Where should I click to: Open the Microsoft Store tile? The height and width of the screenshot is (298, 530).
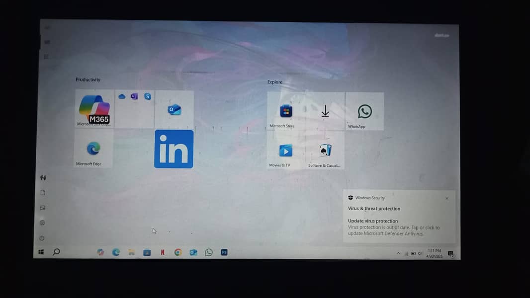[286, 111]
